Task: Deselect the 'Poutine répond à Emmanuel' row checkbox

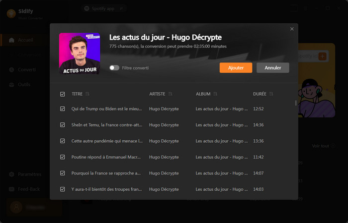Action: (x=63, y=157)
